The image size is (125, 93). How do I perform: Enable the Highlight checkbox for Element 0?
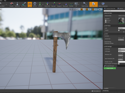106,20
